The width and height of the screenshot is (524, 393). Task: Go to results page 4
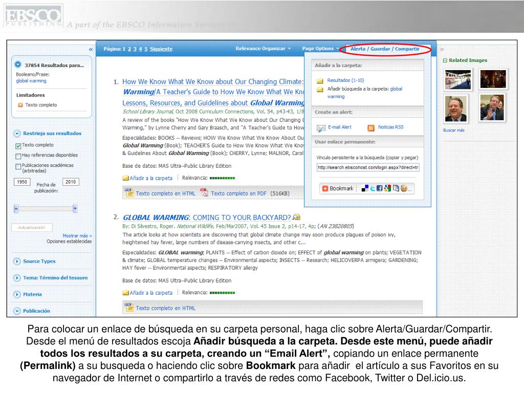[x=140, y=49]
